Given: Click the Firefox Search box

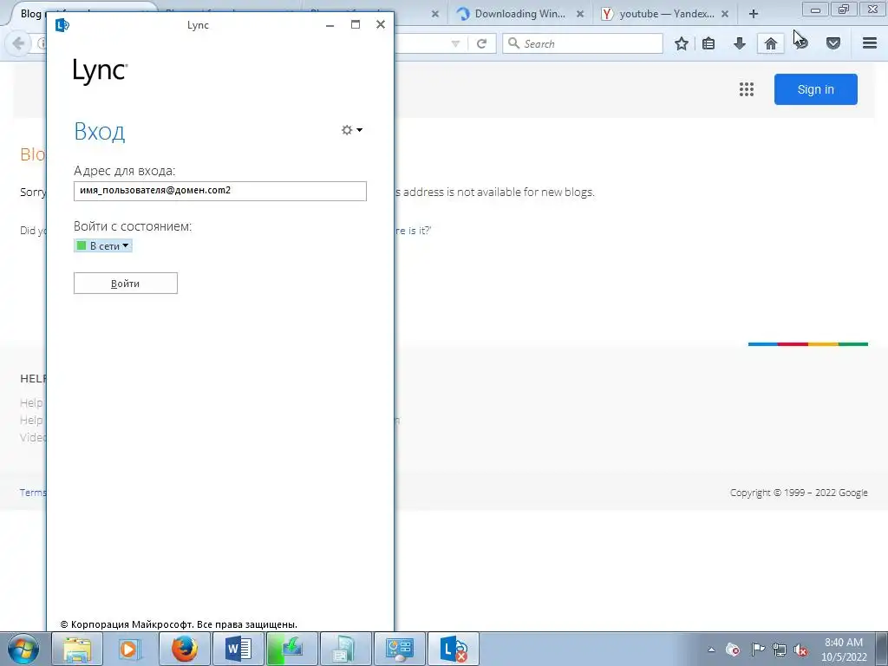Looking at the screenshot, I should coord(582,43).
